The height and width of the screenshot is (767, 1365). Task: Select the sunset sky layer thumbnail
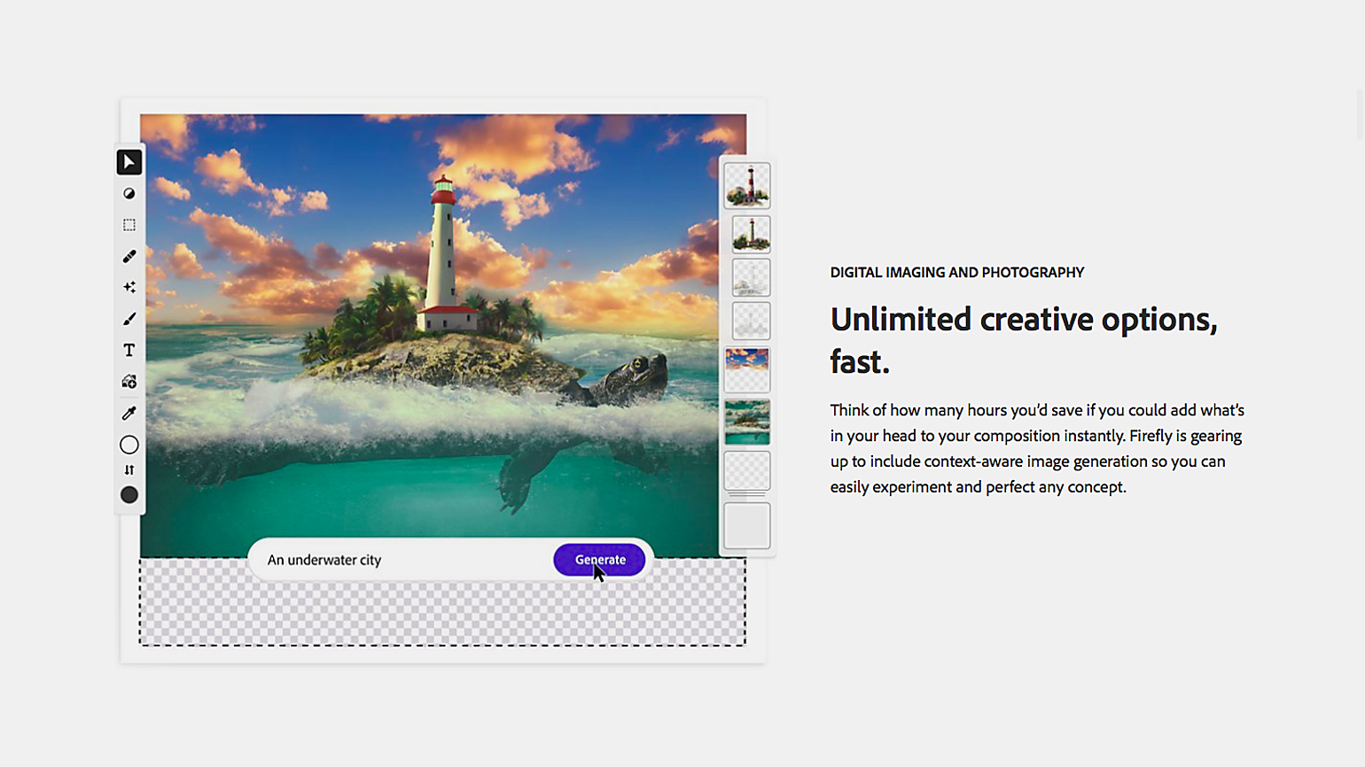(747, 370)
